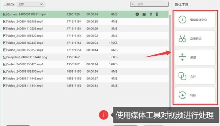The image size is (220, 126).
Task: Select Snapshot_240603153448.png in the list
Action: coord(84,57)
